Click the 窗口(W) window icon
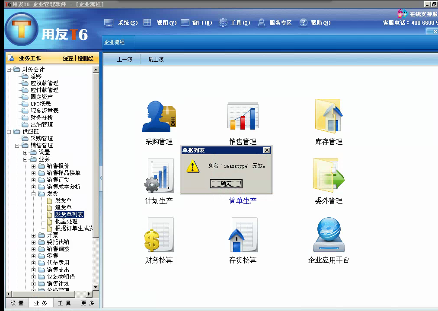The height and width of the screenshot is (311, 438). point(185,22)
